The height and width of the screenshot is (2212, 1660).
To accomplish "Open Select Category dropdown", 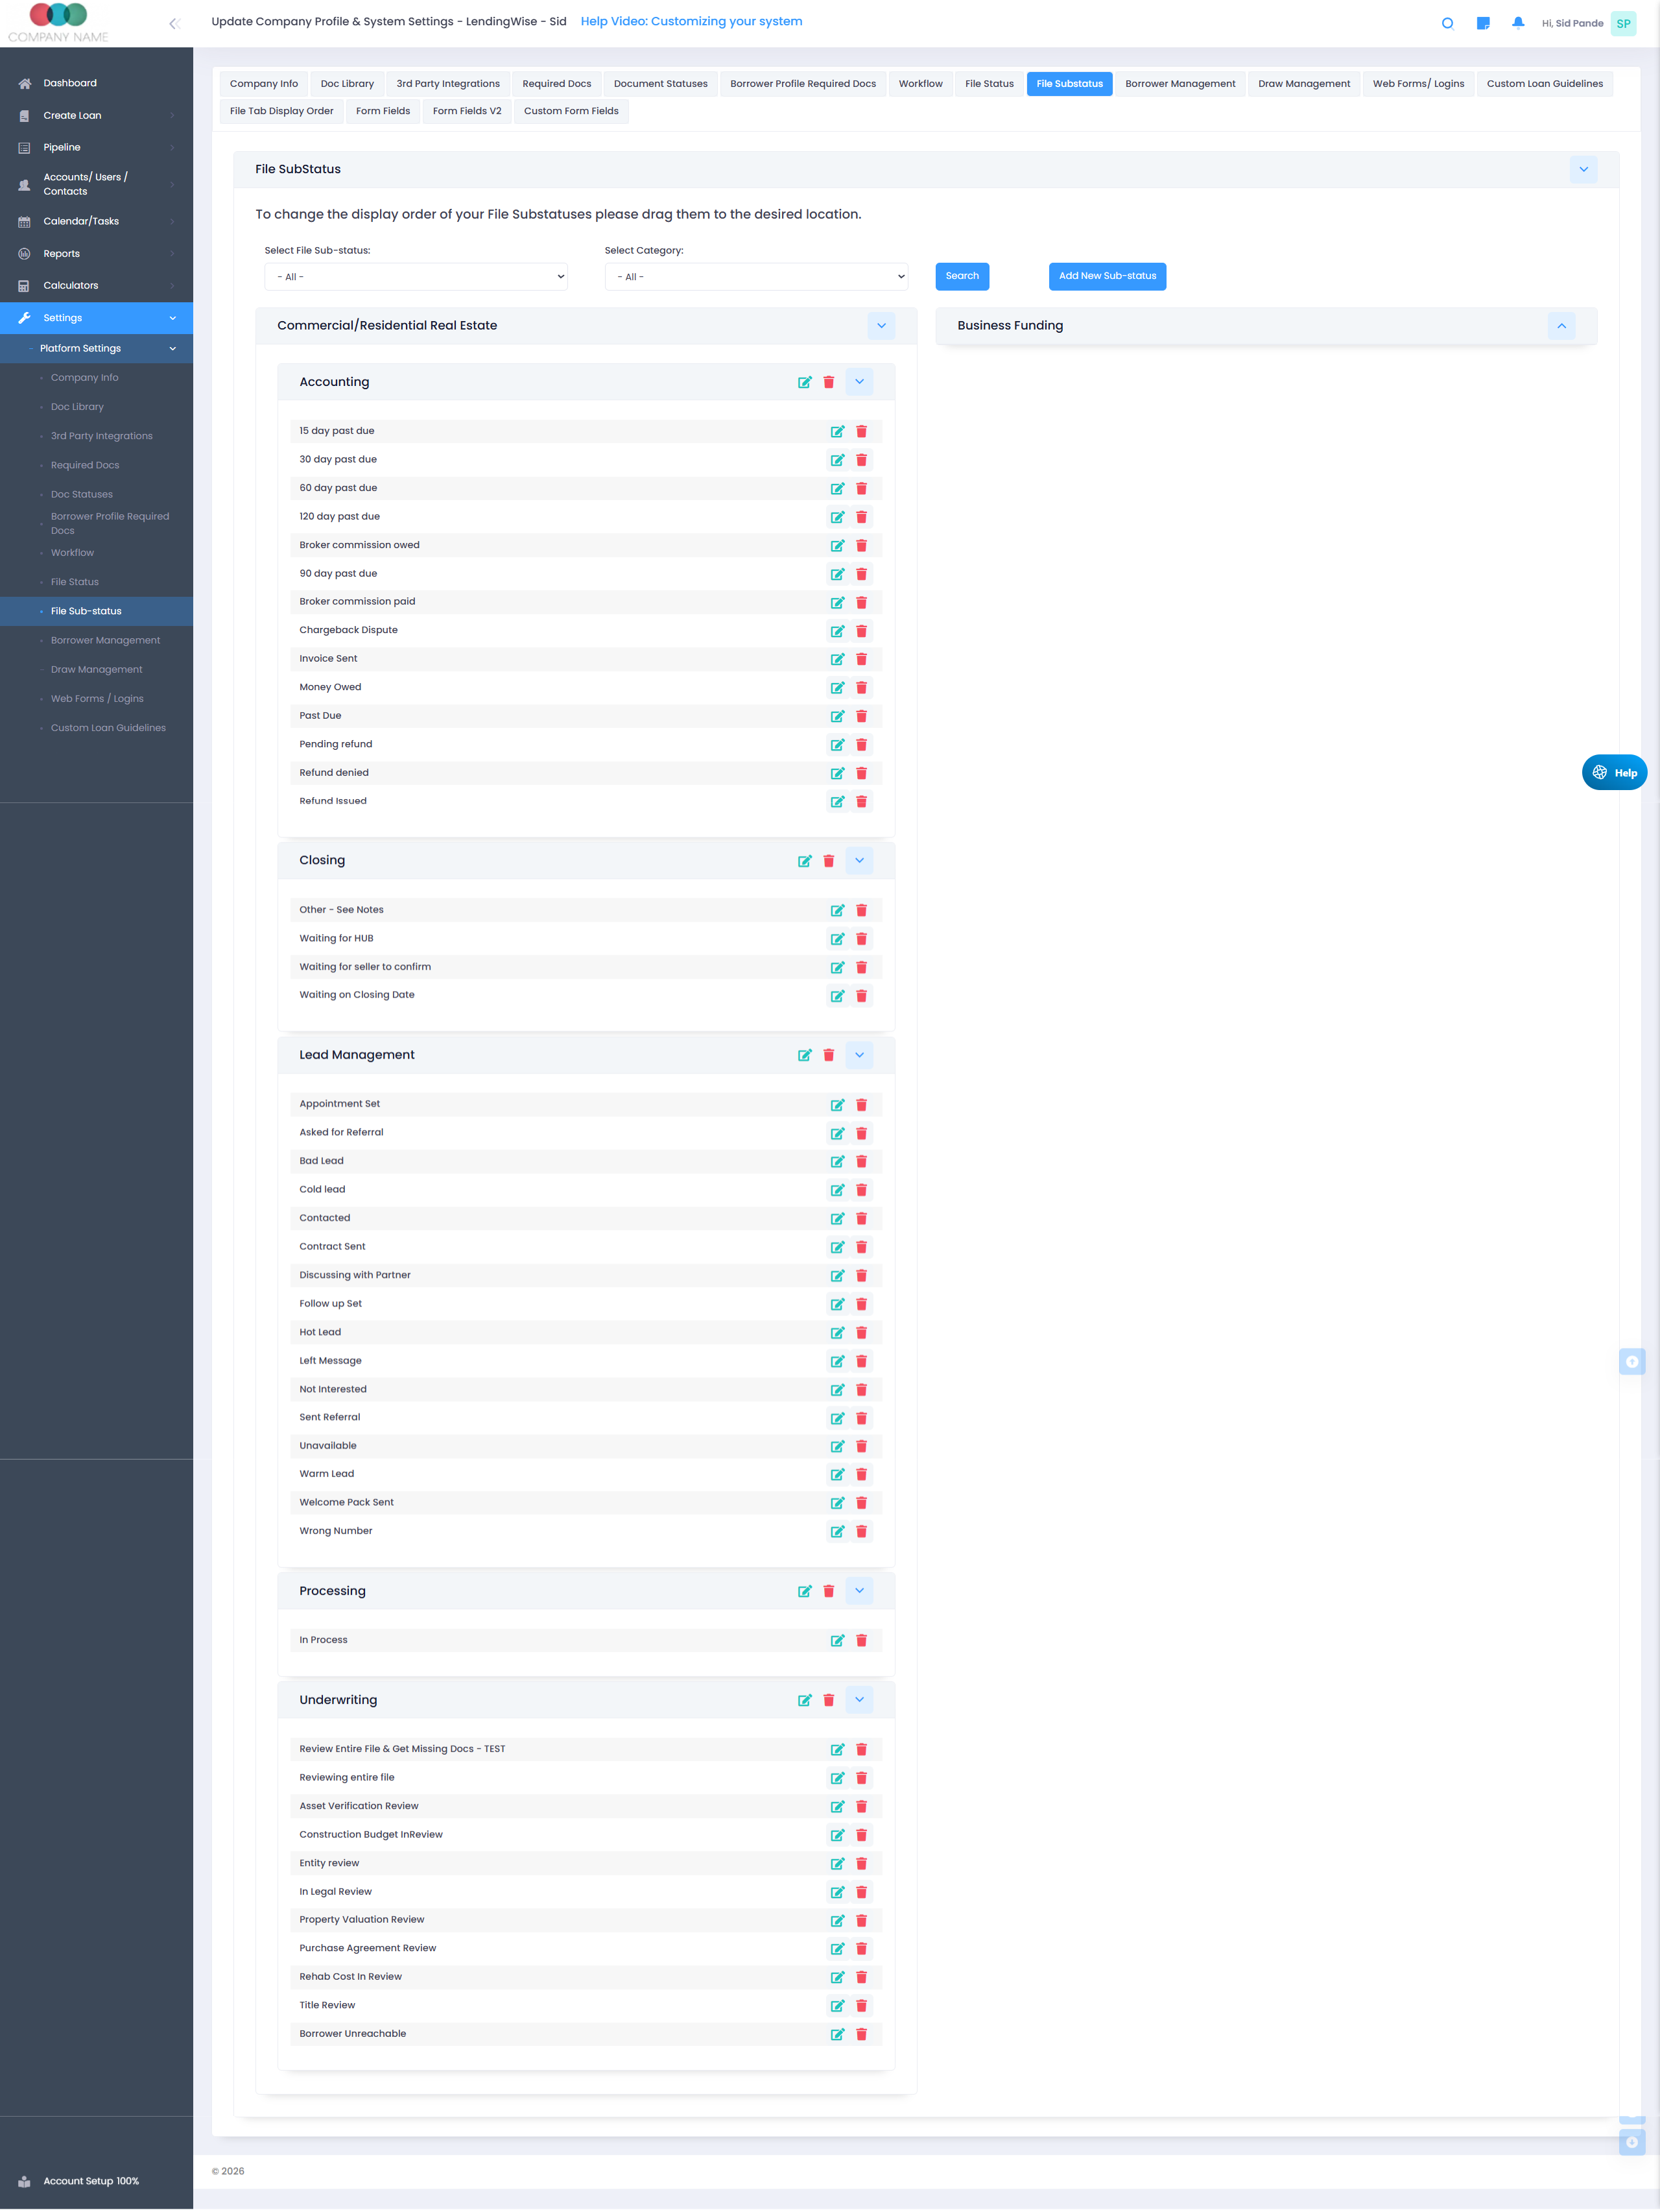I will click(755, 277).
